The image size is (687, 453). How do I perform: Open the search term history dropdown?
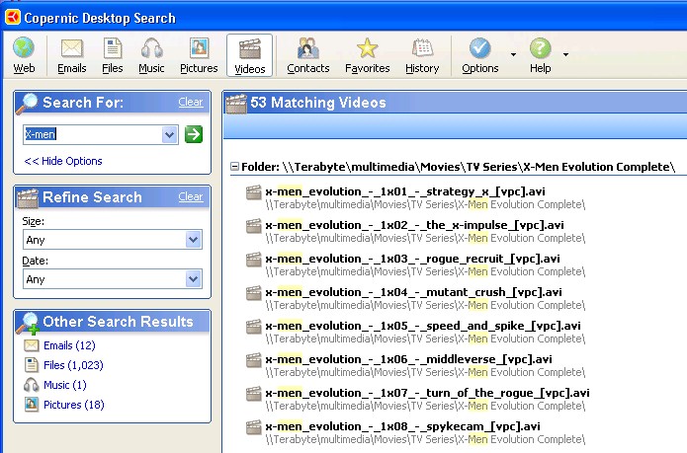click(170, 134)
